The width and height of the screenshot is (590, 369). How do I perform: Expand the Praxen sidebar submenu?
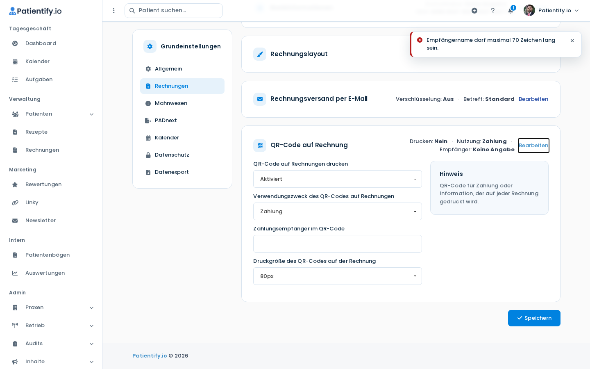coord(91,307)
